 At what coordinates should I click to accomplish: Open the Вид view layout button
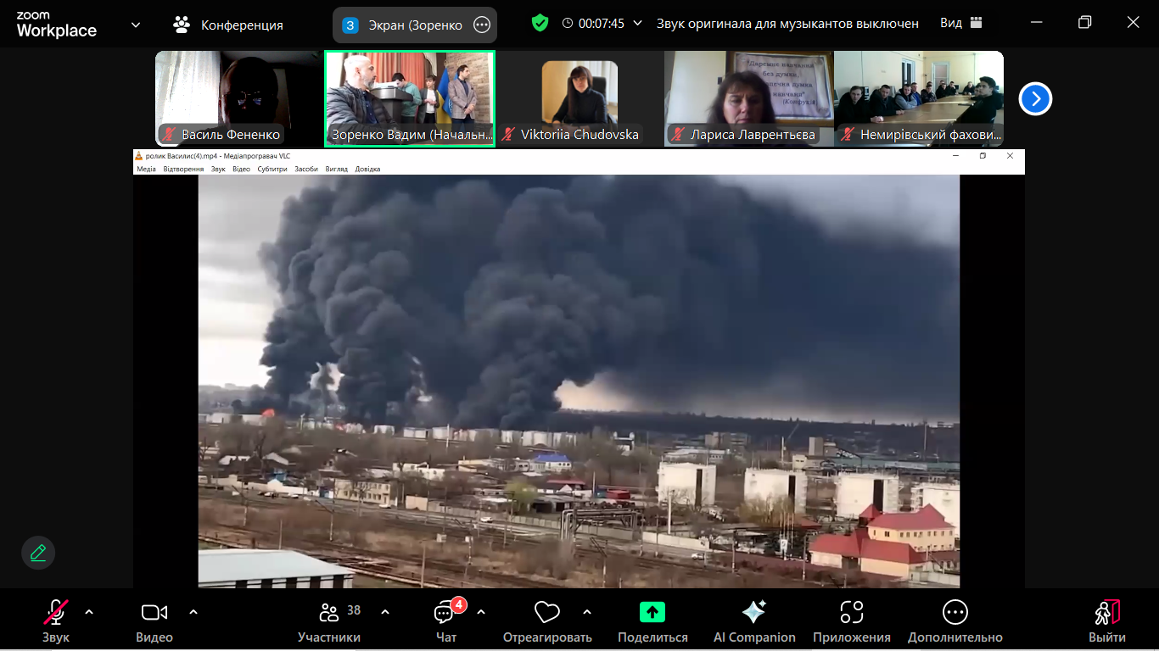960,24
